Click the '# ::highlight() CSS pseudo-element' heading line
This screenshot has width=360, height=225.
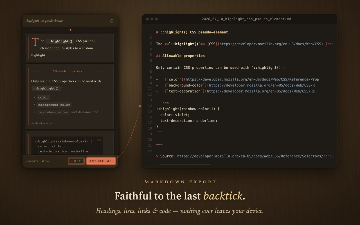pos(192,32)
